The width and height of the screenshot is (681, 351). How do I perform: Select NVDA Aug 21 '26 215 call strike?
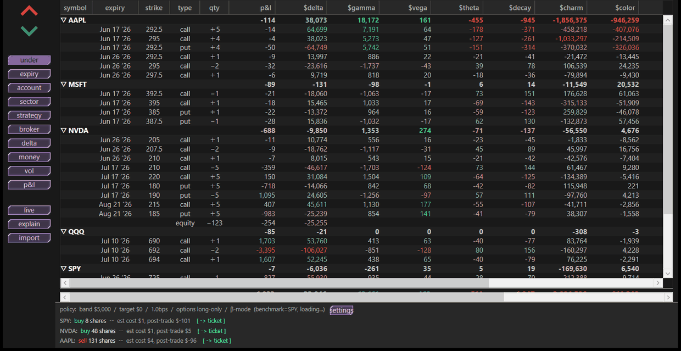[x=154, y=204]
